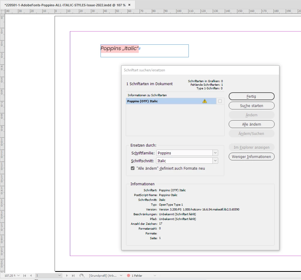Select the Poppins (OTF) Italic font row
The height and width of the screenshot is (280, 301).
tap(171, 101)
